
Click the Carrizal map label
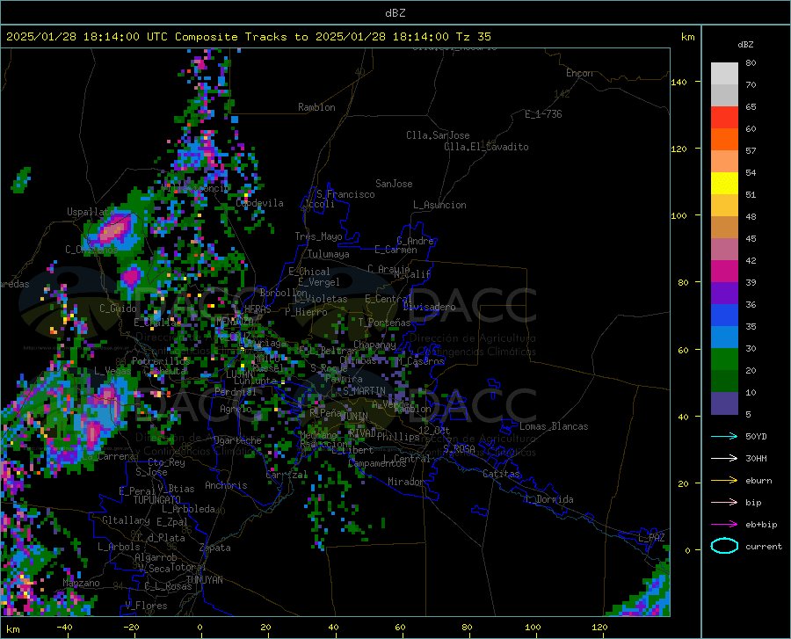pos(287,475)
